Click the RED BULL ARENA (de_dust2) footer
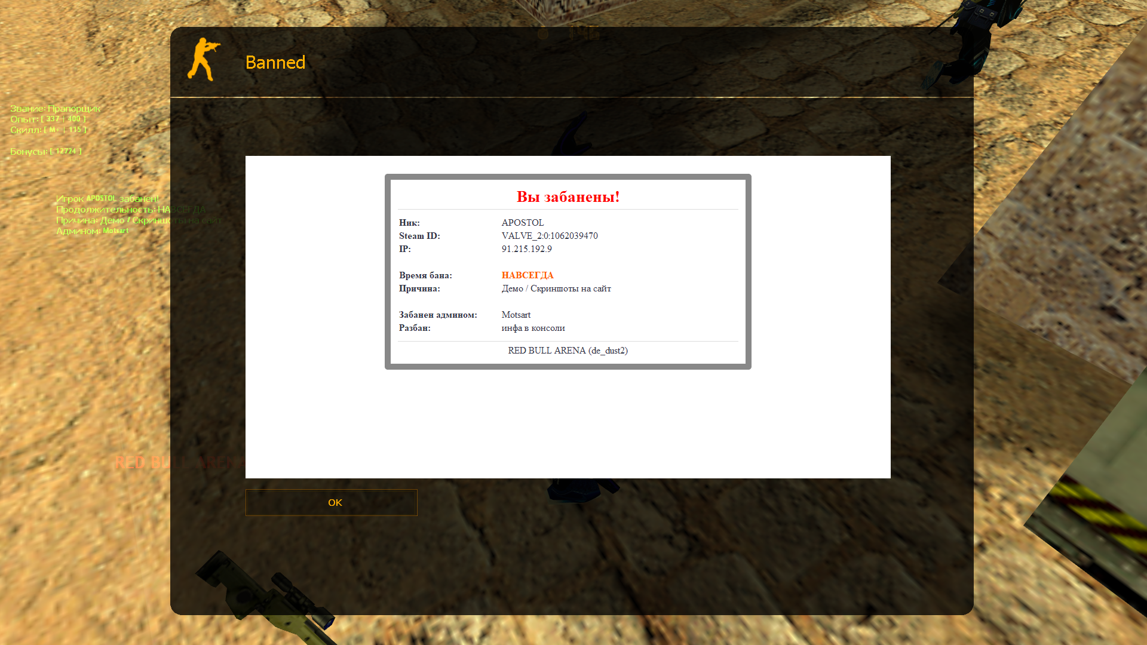Viewport: 1147px width, 645px height. pos(568,351)
